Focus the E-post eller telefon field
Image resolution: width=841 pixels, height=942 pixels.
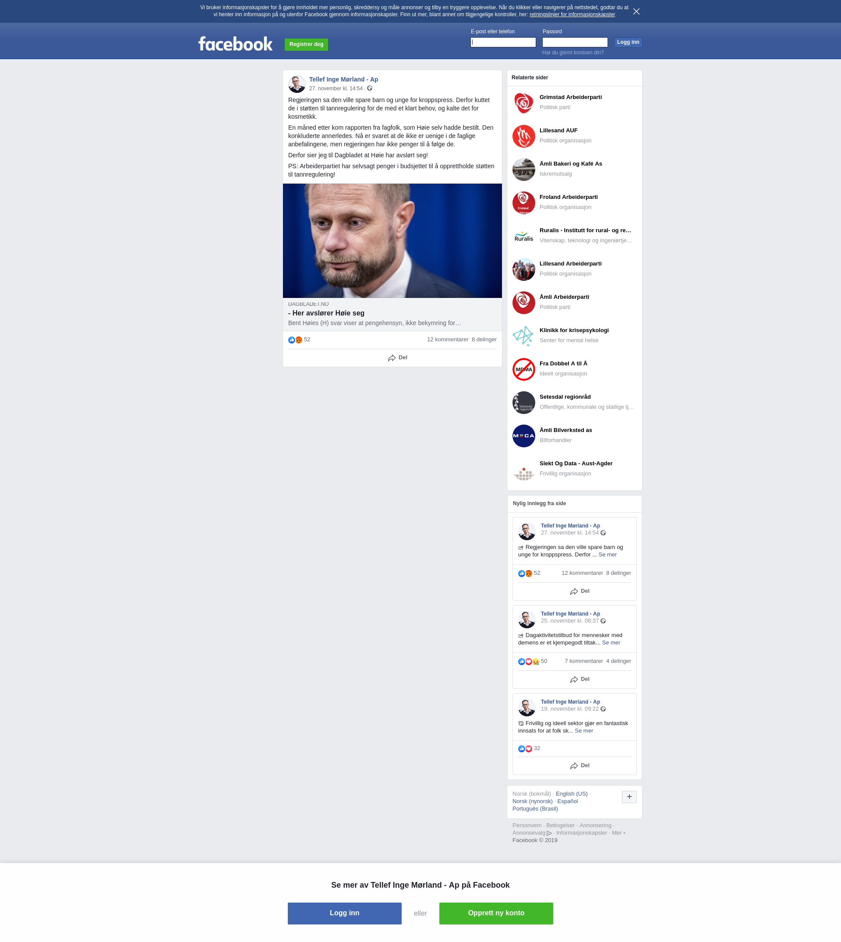[x=503, y=42]
